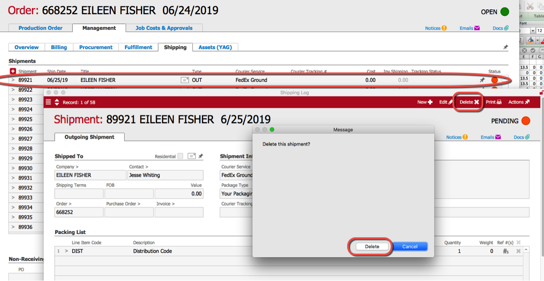
Task: Remove the DIST line with its X icon
Action: 518,251
